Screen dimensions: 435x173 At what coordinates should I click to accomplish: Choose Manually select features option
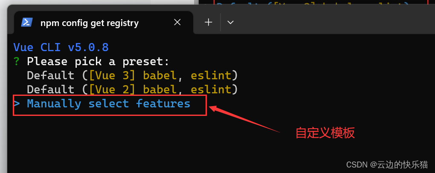click(x=108, y=104)
